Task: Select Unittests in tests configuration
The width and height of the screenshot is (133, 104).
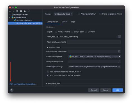Action: (x=24, y=20)
